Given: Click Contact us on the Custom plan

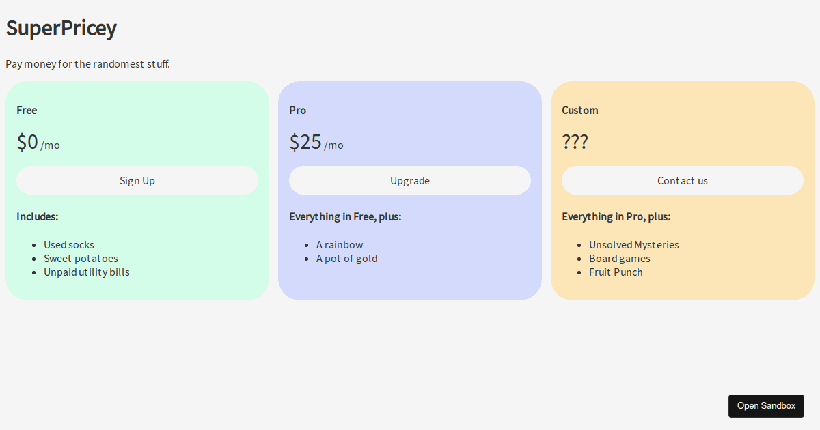Looking at the screenshot, I should click(x=682, y=180).
